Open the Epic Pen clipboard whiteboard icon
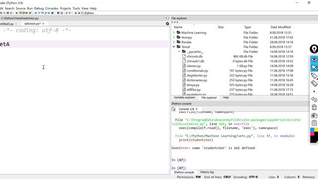318x179 pixels. (x=314, y=123)
